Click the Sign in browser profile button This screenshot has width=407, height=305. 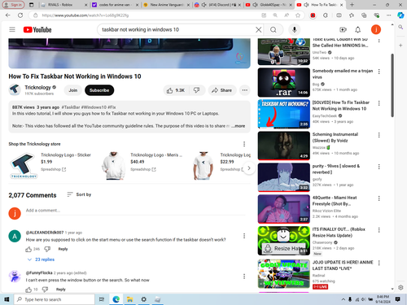[14, 5]
